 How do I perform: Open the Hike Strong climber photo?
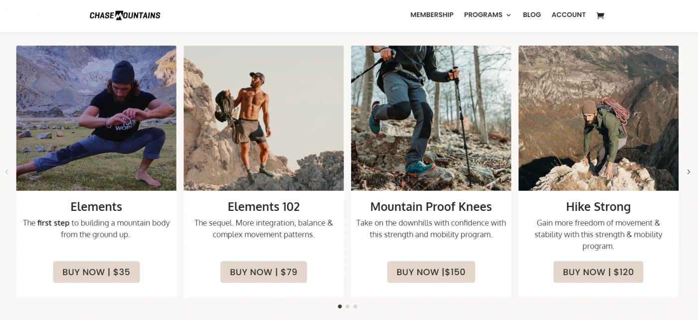598,118
